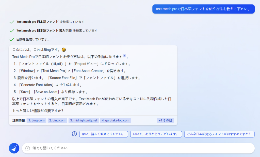
Task: Select suggestion どんな日本語対応フォントがおすすめですか?
Action: coord(219,134)
